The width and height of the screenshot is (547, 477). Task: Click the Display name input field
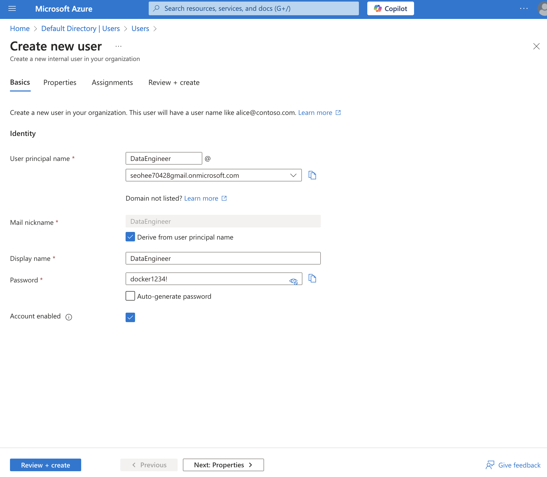223,258
